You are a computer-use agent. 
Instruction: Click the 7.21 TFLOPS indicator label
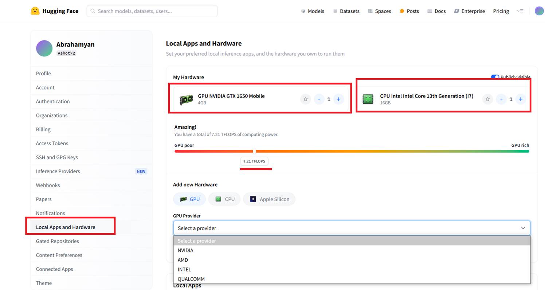[254, 161]
